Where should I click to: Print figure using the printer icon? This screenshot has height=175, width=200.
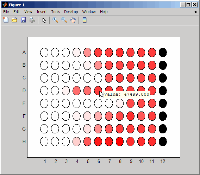[32, 20]
